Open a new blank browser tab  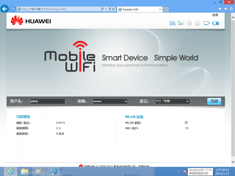click(166, 10)
